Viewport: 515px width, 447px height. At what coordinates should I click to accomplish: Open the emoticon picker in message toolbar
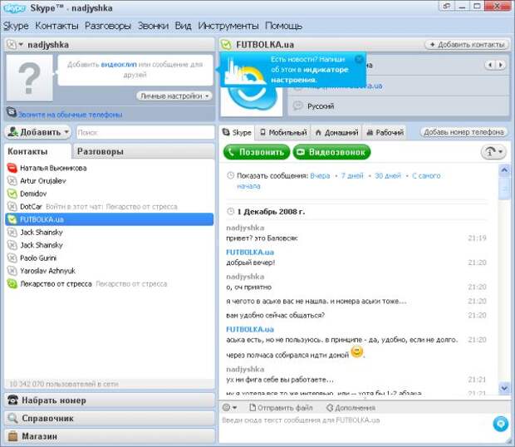(x=229, y=408)
